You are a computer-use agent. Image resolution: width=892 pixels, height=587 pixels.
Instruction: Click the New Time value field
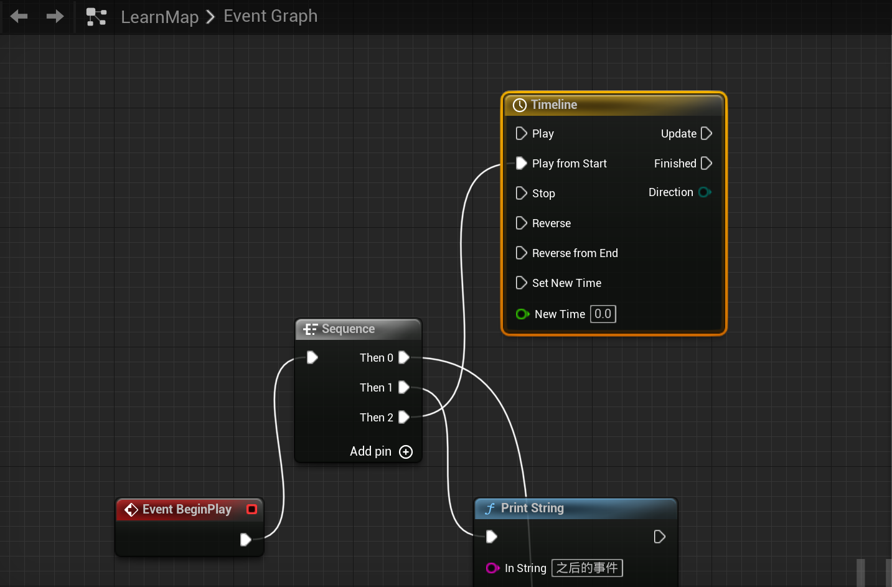(x=603, y=314)
